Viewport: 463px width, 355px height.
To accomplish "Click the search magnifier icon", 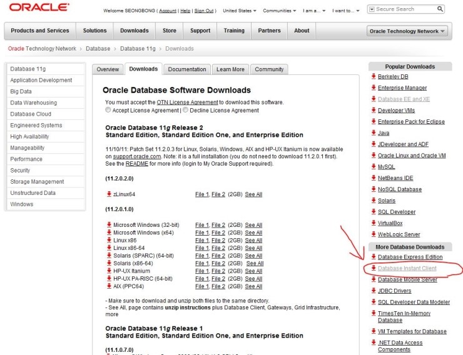I will pyautogui.click(x=440, y=9).
